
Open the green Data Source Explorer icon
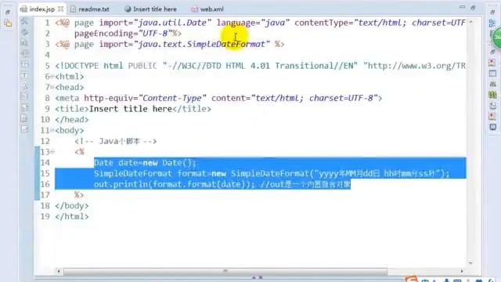[x=492, y=95]
